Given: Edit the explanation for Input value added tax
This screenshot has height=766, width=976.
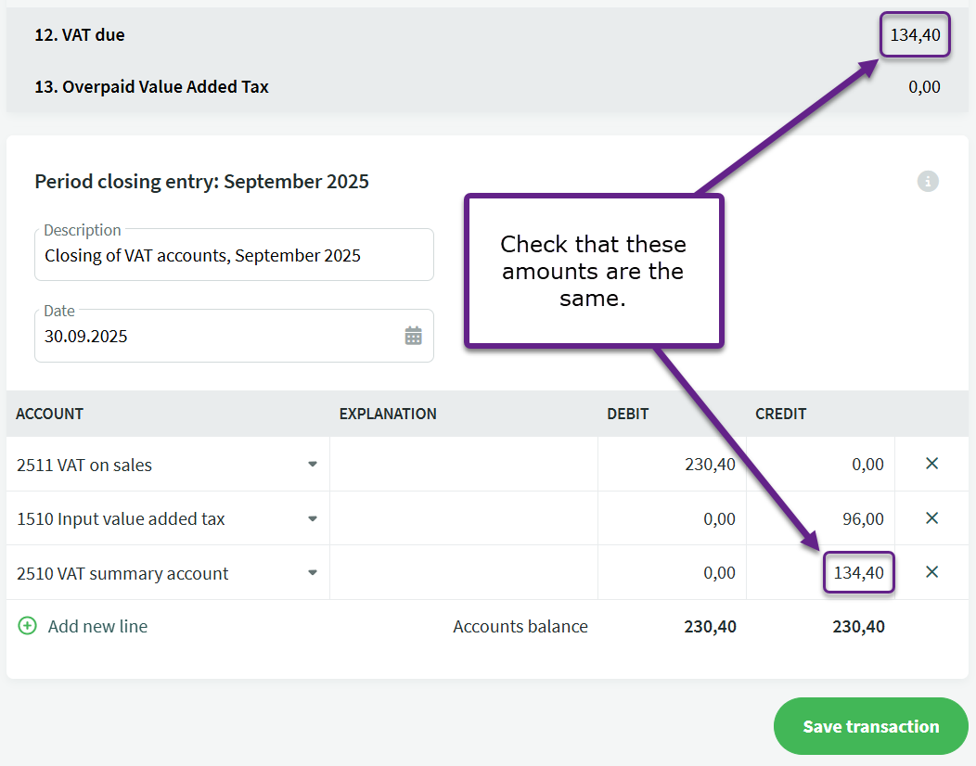Looking at the screenshot, I should [x=463, y=518].
